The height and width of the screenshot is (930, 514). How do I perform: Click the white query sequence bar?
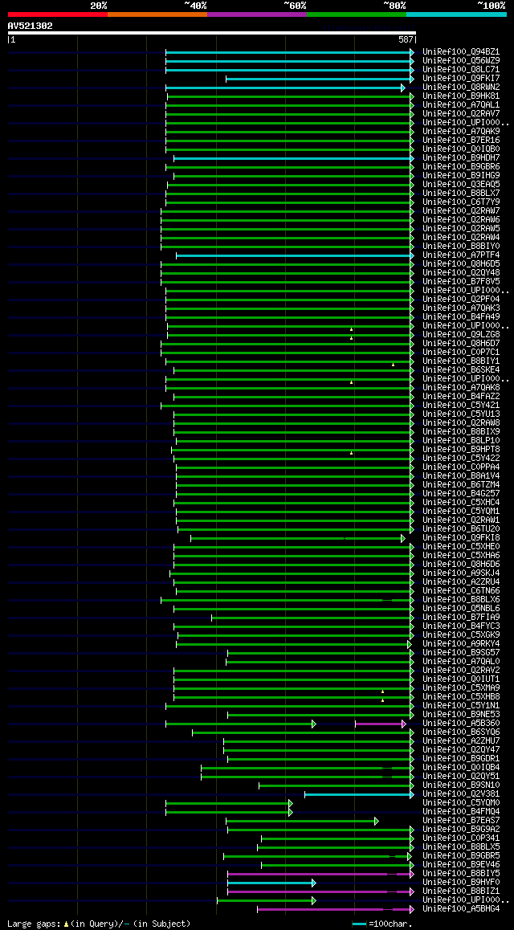coord(212,33)
